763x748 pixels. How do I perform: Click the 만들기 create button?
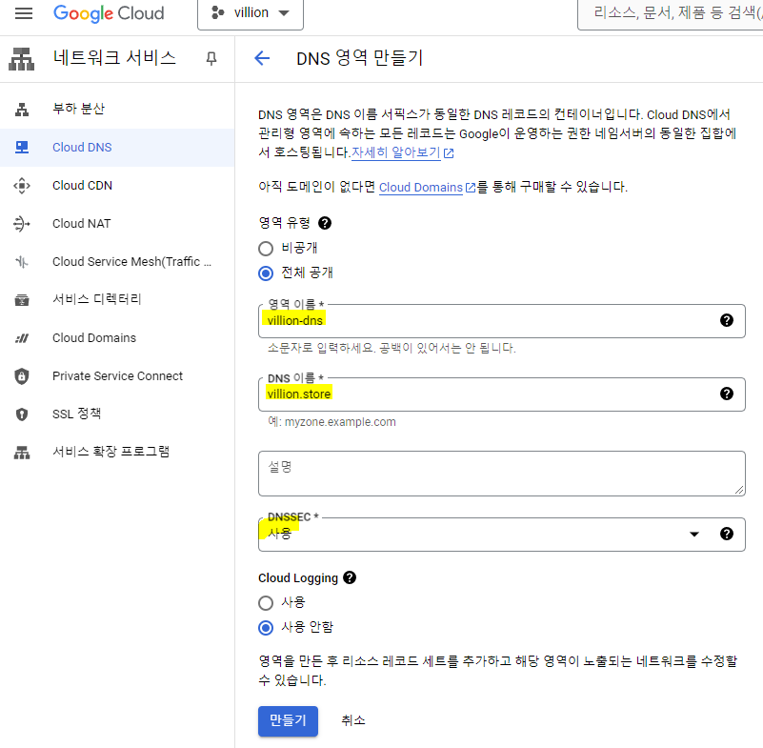click(x=288, y=720)
